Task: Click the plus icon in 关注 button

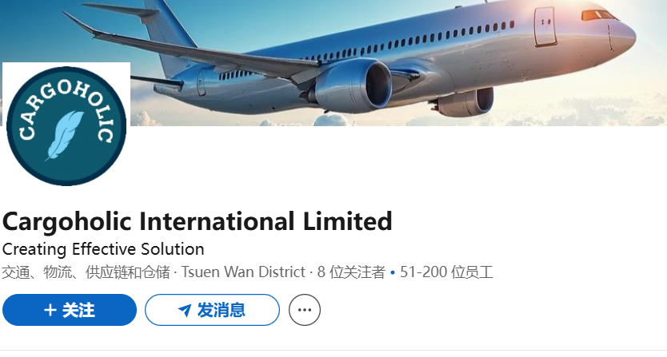Action: point(50,310)
